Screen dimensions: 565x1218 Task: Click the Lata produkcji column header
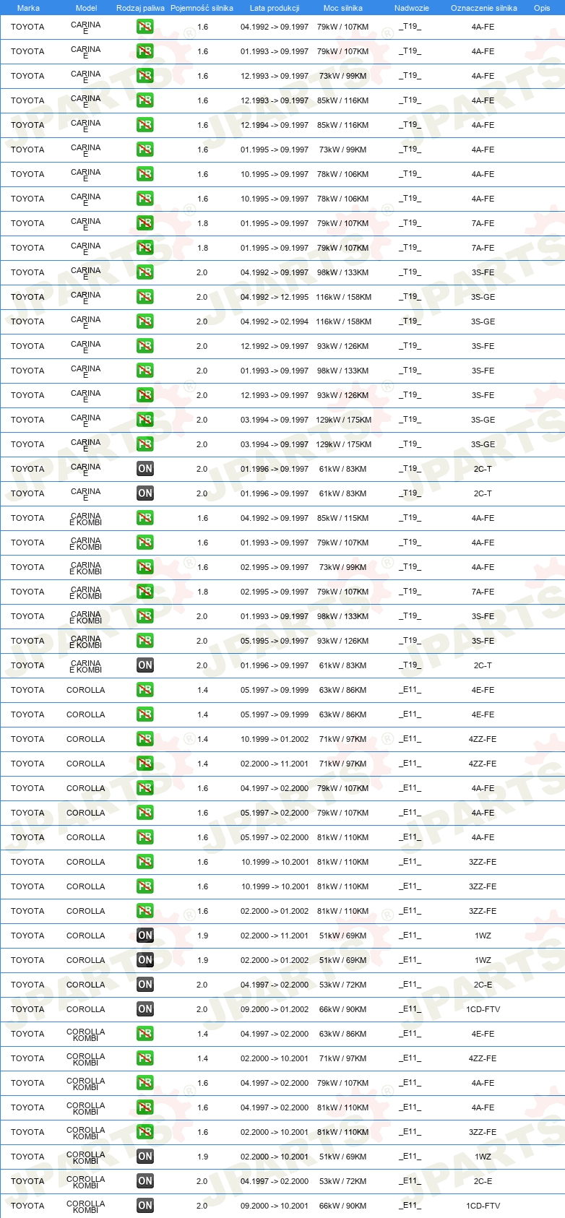275,8
